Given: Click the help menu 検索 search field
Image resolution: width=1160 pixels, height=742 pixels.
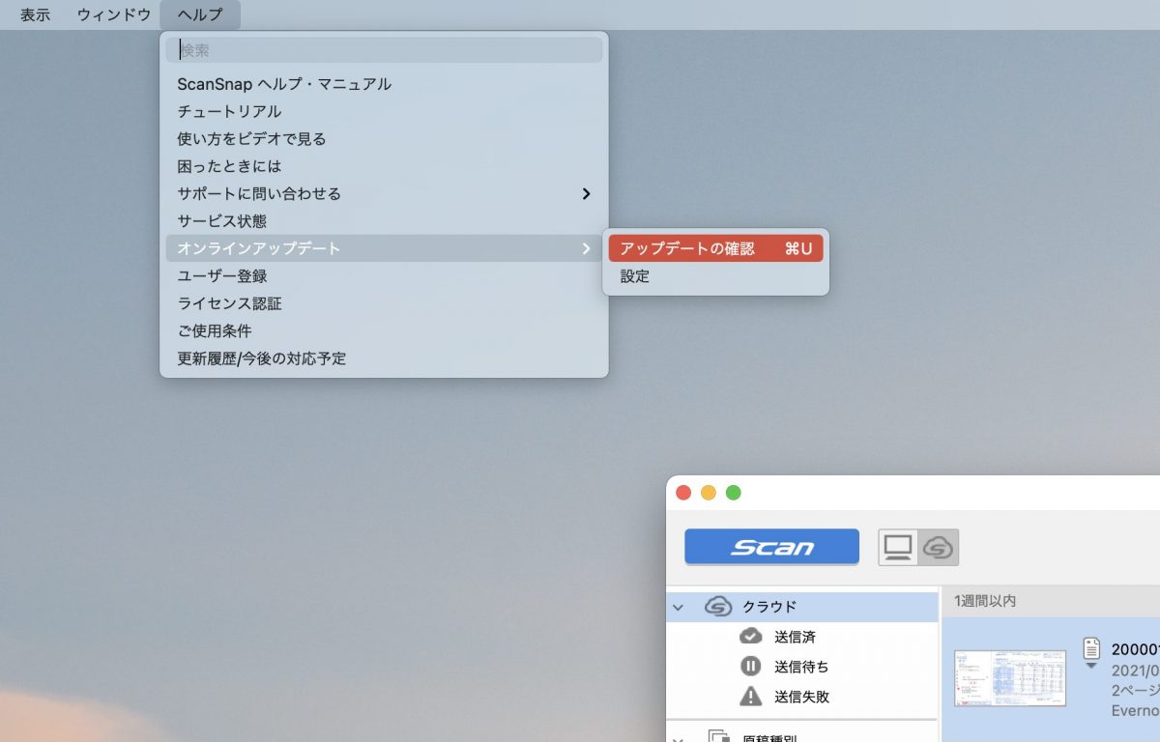Looking at the screenshot, I should pyautogui.click(x=384, y=50).
